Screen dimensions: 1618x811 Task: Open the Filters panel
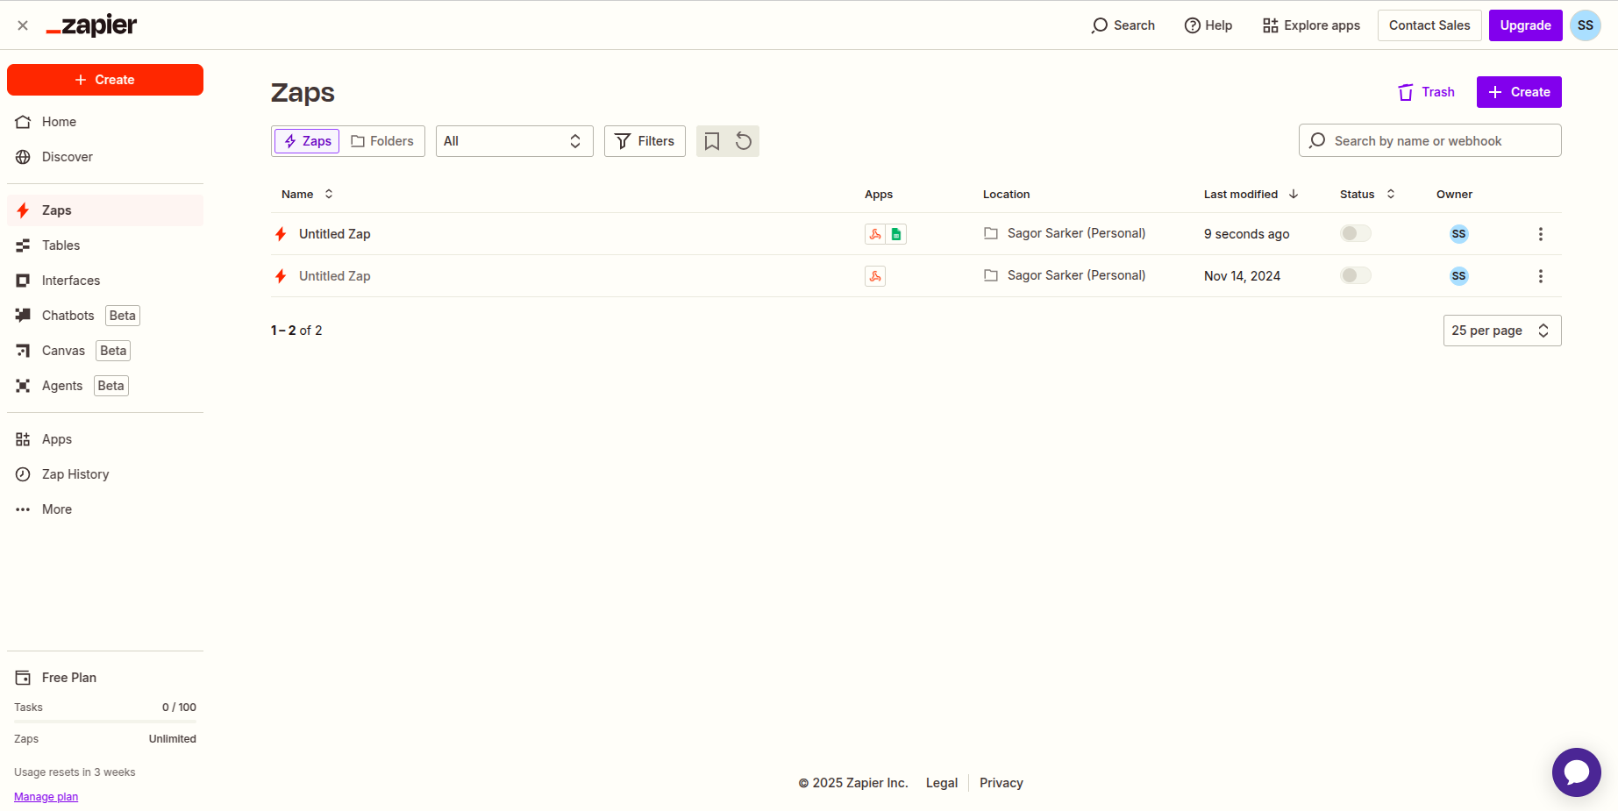[645, 141]
